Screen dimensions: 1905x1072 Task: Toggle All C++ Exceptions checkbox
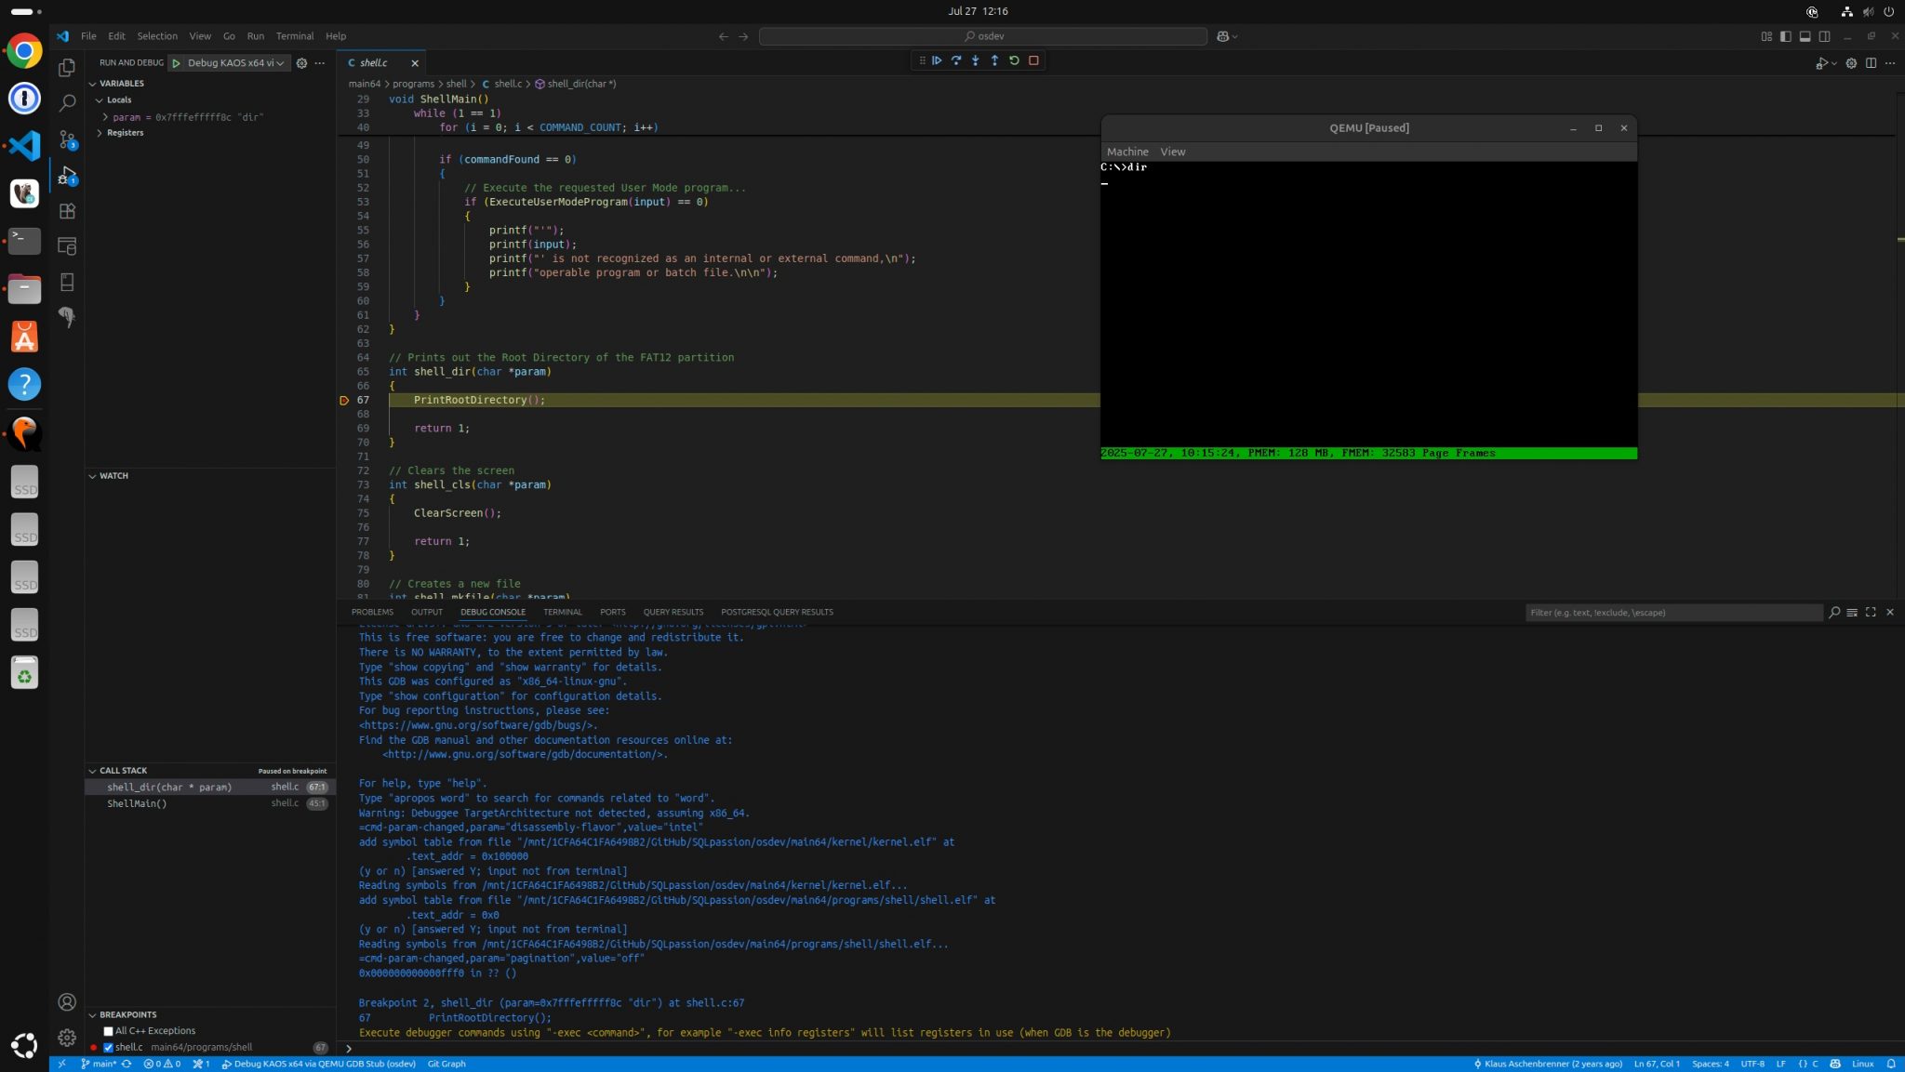[x=108, y=1031]
